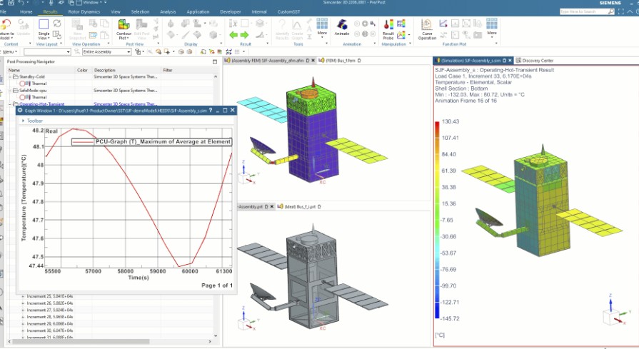This screenshot has height=349, width=639.
Task: Click the Contour Plot icon
Action: tap(124, 27)
